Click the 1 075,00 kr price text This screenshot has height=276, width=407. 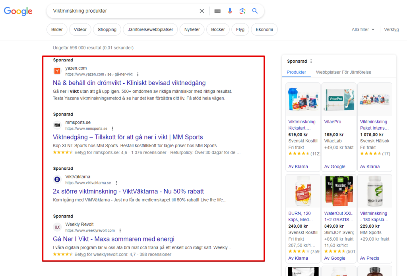coord(372,135)
